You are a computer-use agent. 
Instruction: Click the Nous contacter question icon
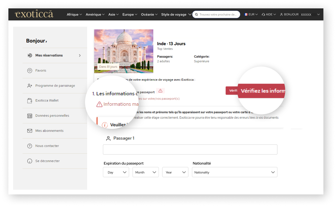pos(30,146)
